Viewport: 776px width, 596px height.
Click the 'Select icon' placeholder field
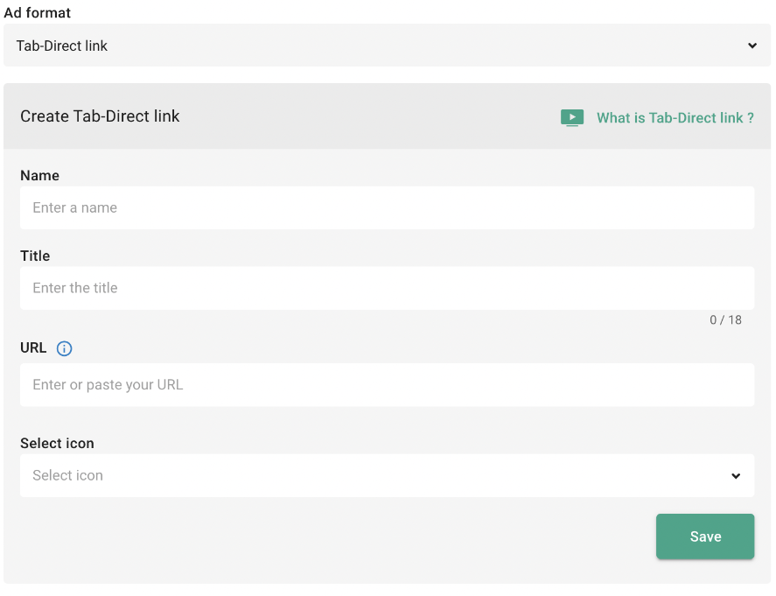point(68,475)
